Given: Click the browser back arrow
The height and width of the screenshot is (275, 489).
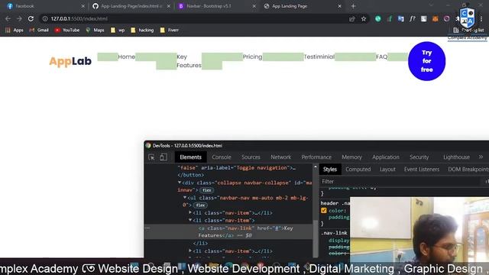Looking at the screenshot, I should pyautogui.click(x=8, y=18).
